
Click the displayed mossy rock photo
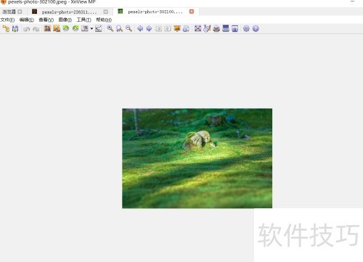click(x=197, y=158)
